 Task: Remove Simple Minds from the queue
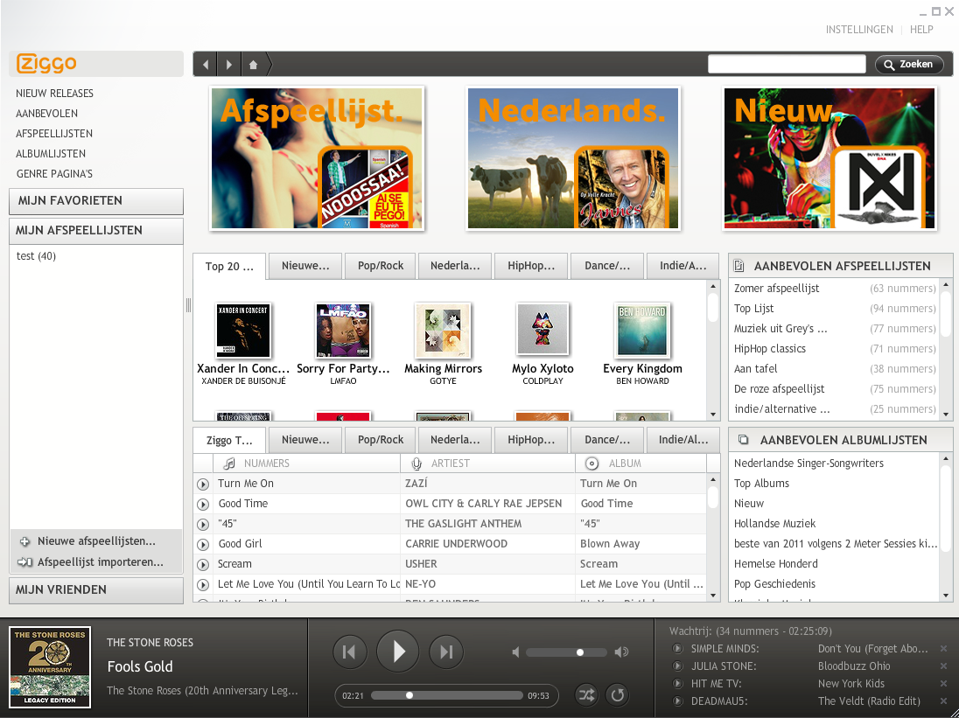click(944, 648)
